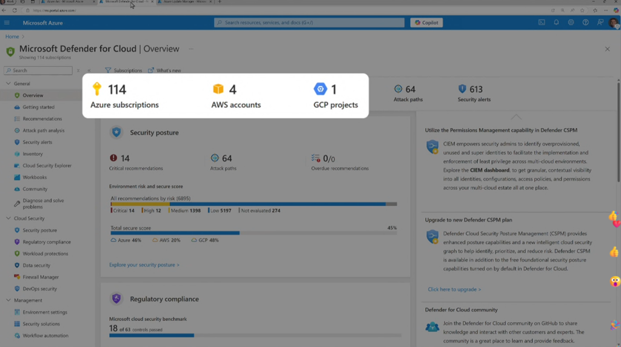Open Security alerts in sidebar
This screenshot has width=621, height=347.
[37, 142]
